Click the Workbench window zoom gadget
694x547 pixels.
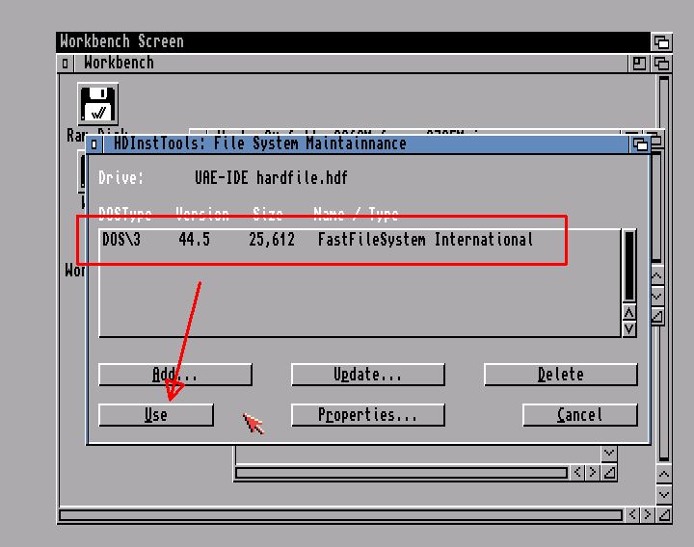640,64
